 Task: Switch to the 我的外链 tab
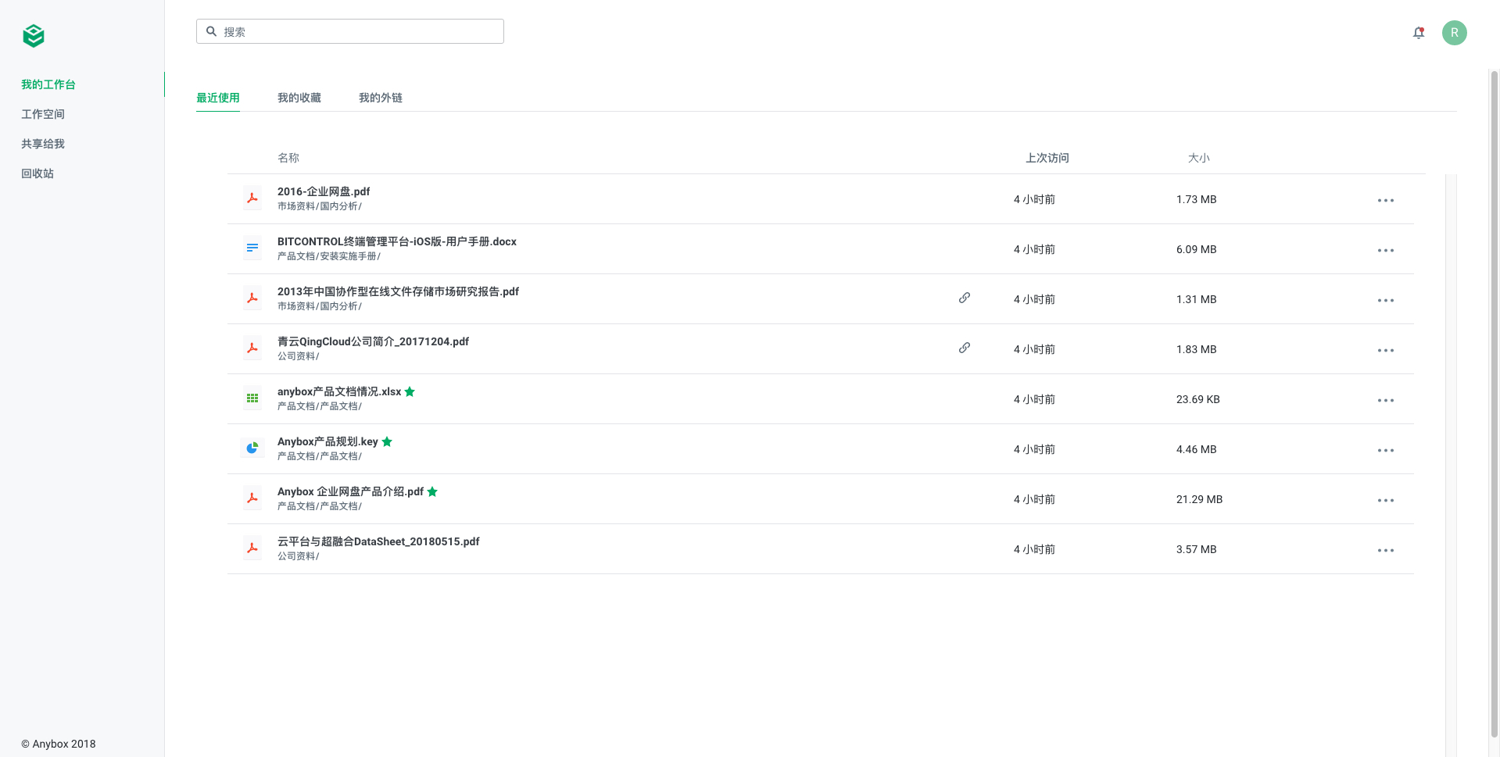click(x=381, y=98)
